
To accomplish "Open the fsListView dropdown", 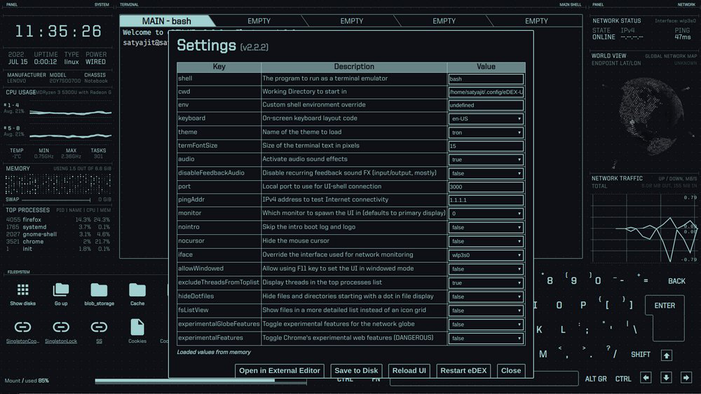I will tap(486, 311).
